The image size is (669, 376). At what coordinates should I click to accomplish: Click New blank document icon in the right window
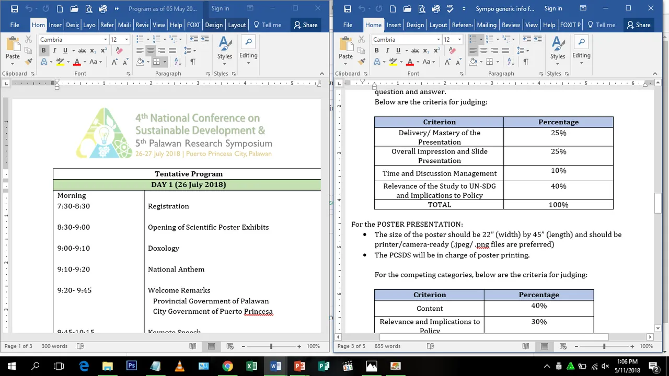pyautogui.click(x=393, y=8)
